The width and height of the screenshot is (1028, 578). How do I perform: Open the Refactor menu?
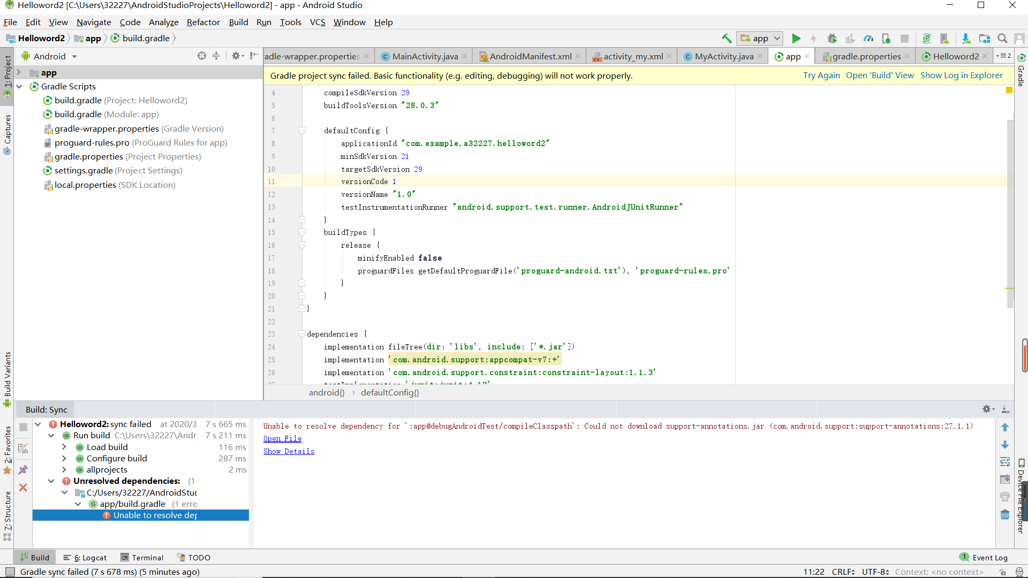click(203, 22)
